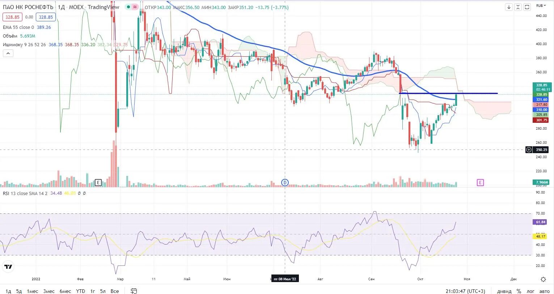Click the ОТКР 343.00 open value

(158, 7)
